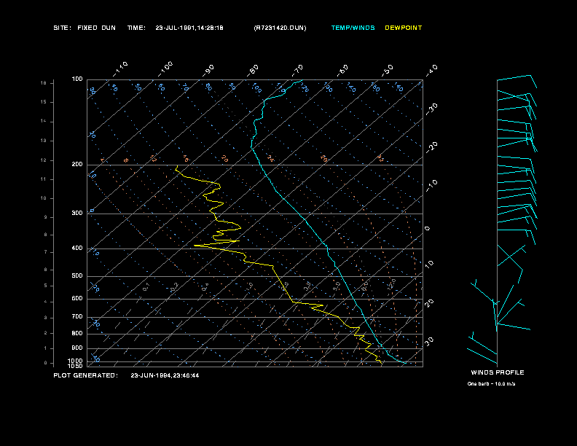The height and width of the screenshot is (446, 577).
Task: Click the "TIME:" header label
Action: pos(136,28)
